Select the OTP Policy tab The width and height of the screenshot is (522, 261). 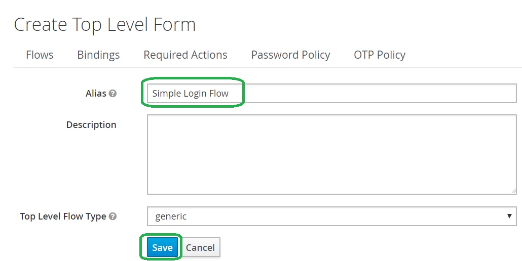tap(379, 55)
